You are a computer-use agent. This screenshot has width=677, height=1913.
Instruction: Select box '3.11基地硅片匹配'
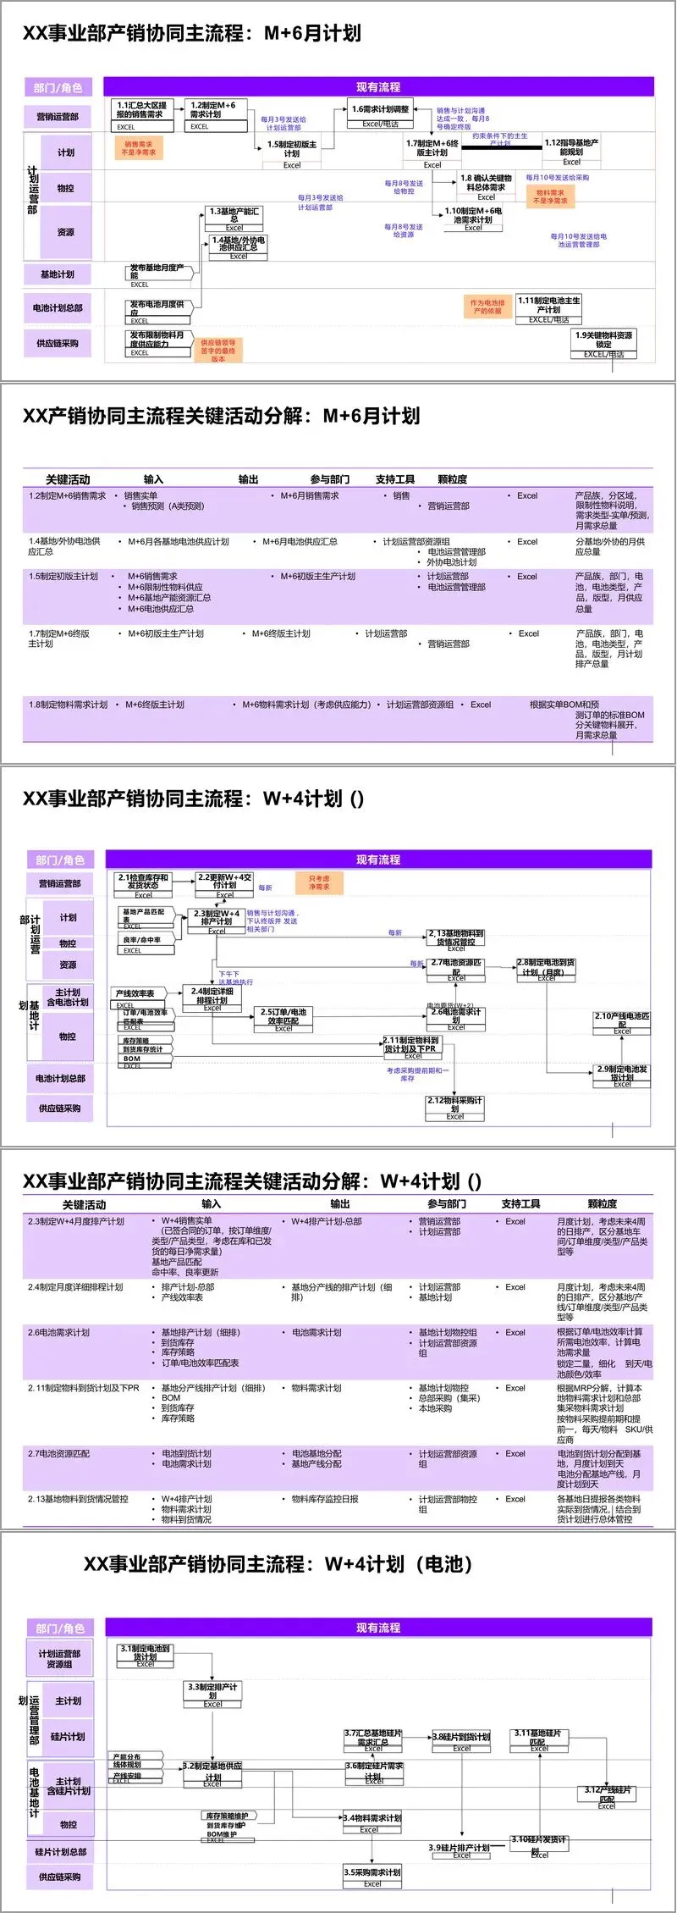[x=539, y=1740]
